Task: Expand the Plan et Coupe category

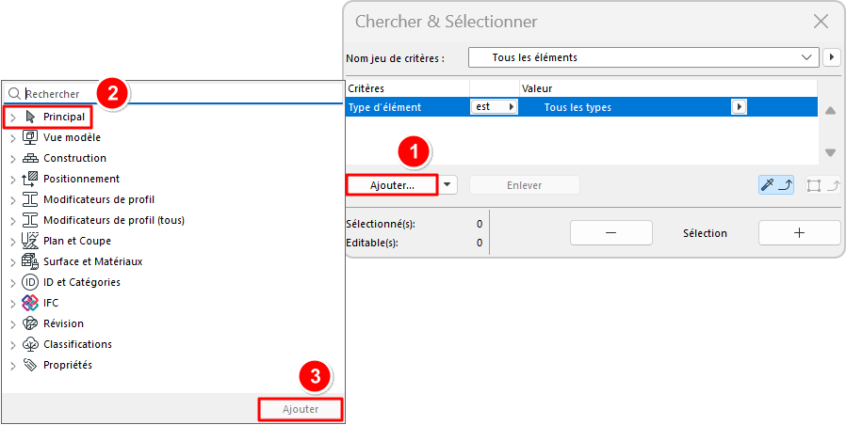Action: [13, 242]
